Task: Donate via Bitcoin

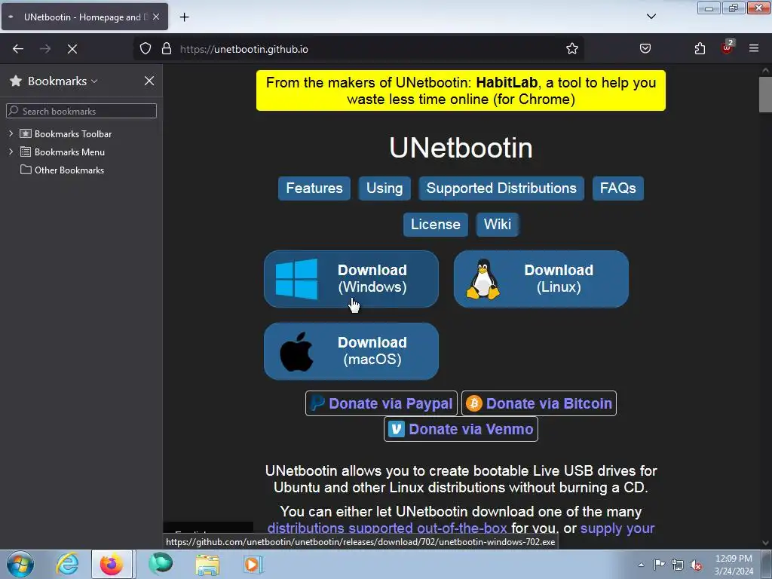Action: [538, 404]
